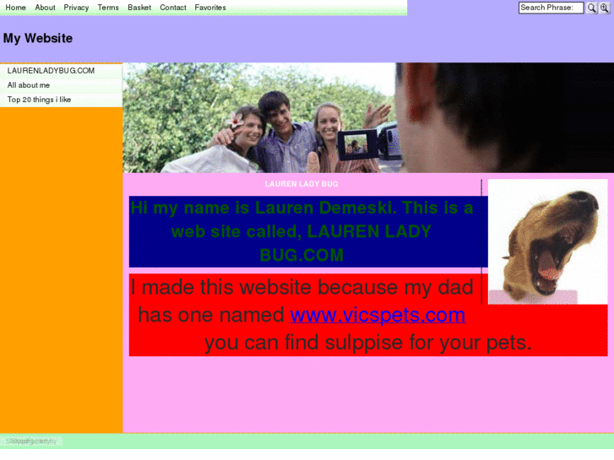Open the Privacy page link
The image size is (614, 460).
tap(76, 8)
